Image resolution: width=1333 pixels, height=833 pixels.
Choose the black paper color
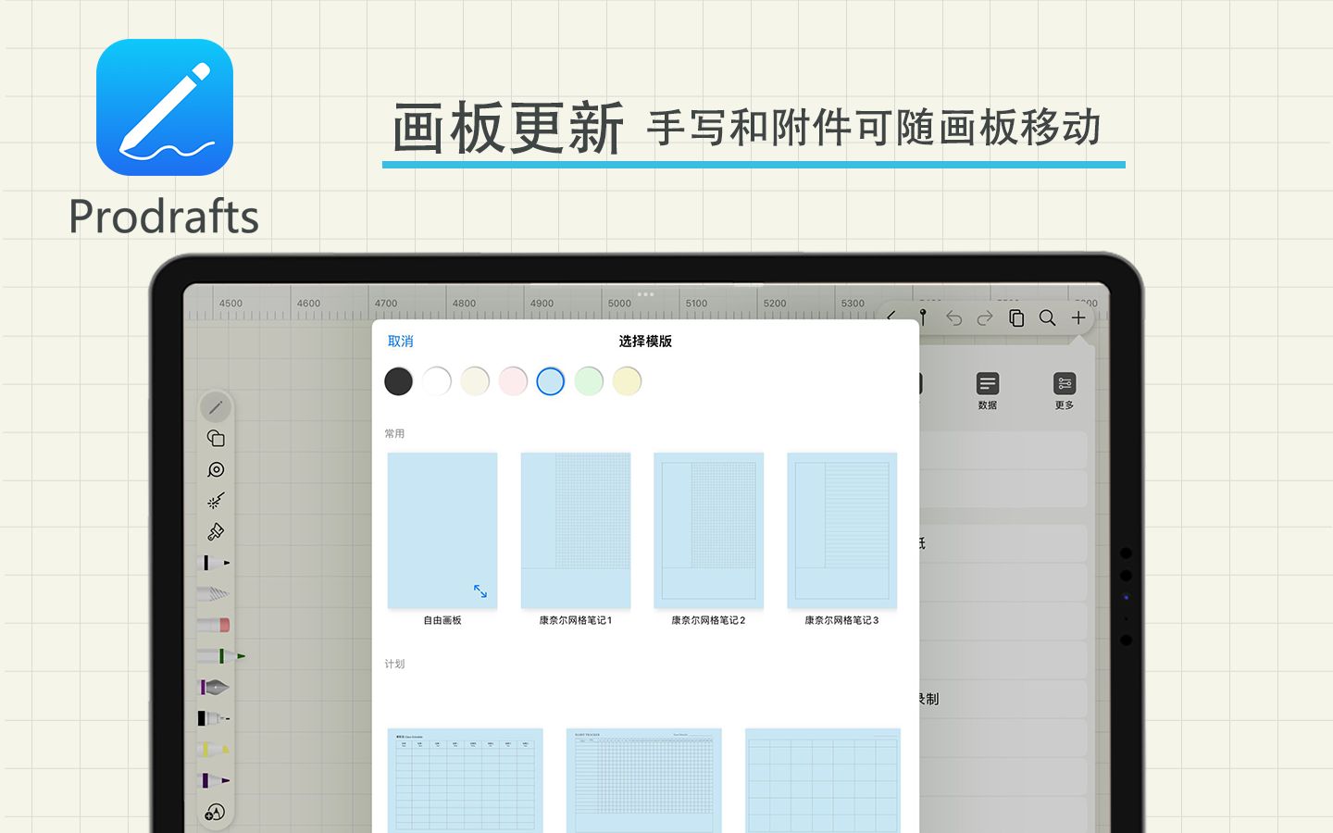click(398, 381)
